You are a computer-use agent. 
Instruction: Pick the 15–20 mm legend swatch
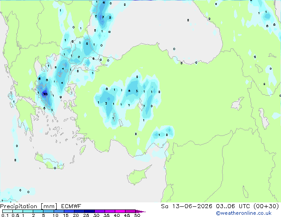pyautogui.click(x=69, y=211)
